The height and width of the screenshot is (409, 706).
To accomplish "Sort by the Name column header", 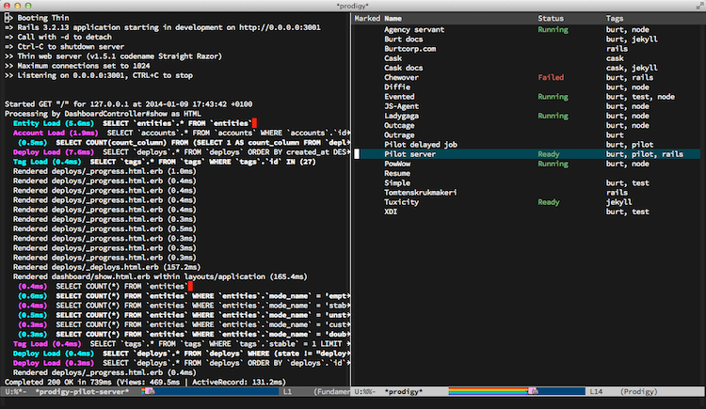I will 393,19.
